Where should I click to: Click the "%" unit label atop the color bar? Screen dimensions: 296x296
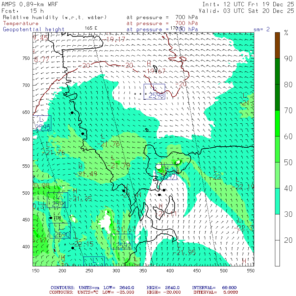pos(286,33)
